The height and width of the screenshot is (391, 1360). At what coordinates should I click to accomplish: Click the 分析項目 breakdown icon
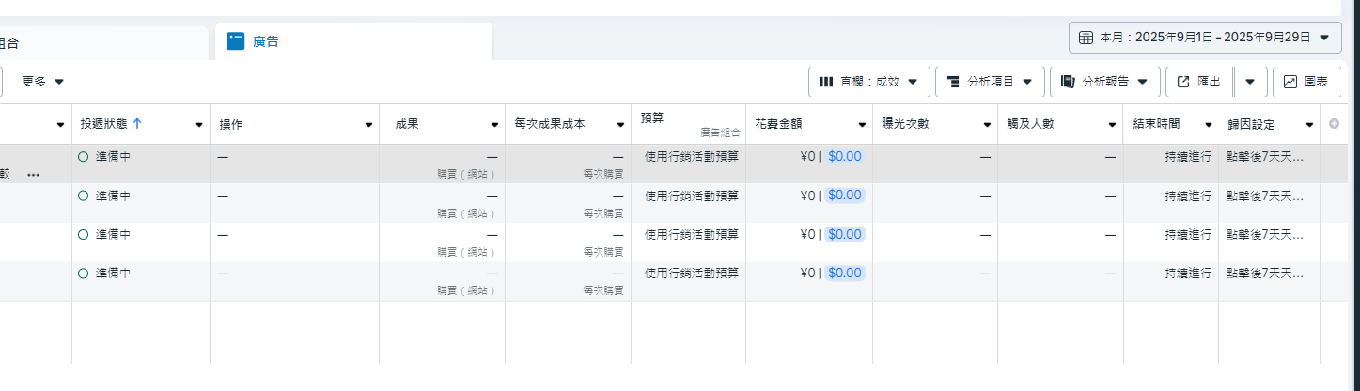953,82
